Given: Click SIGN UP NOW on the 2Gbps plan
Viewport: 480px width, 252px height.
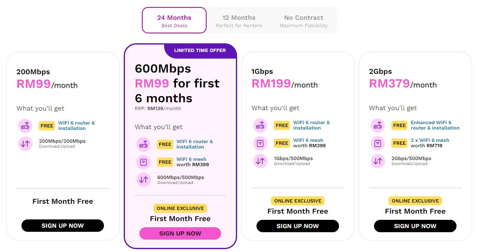Looking at the screenshot, I should [415, 226].
